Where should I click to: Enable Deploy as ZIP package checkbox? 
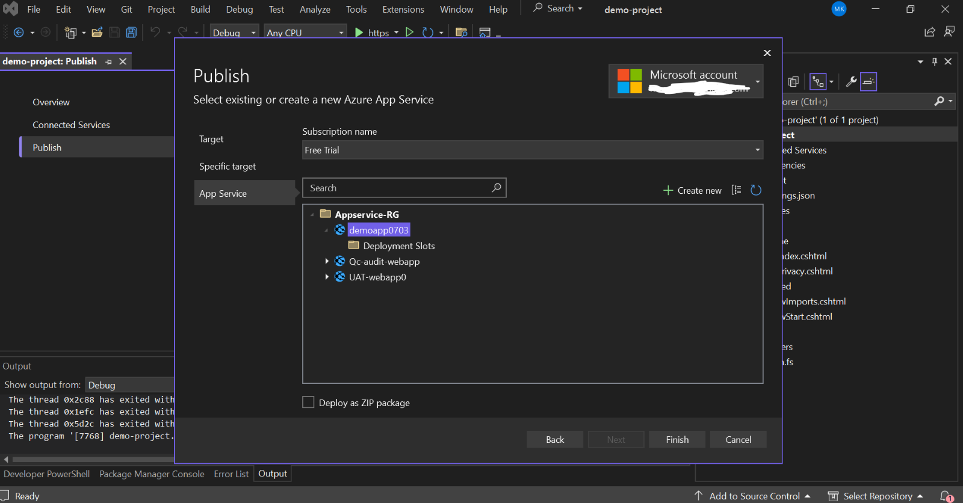pos(308,402)
